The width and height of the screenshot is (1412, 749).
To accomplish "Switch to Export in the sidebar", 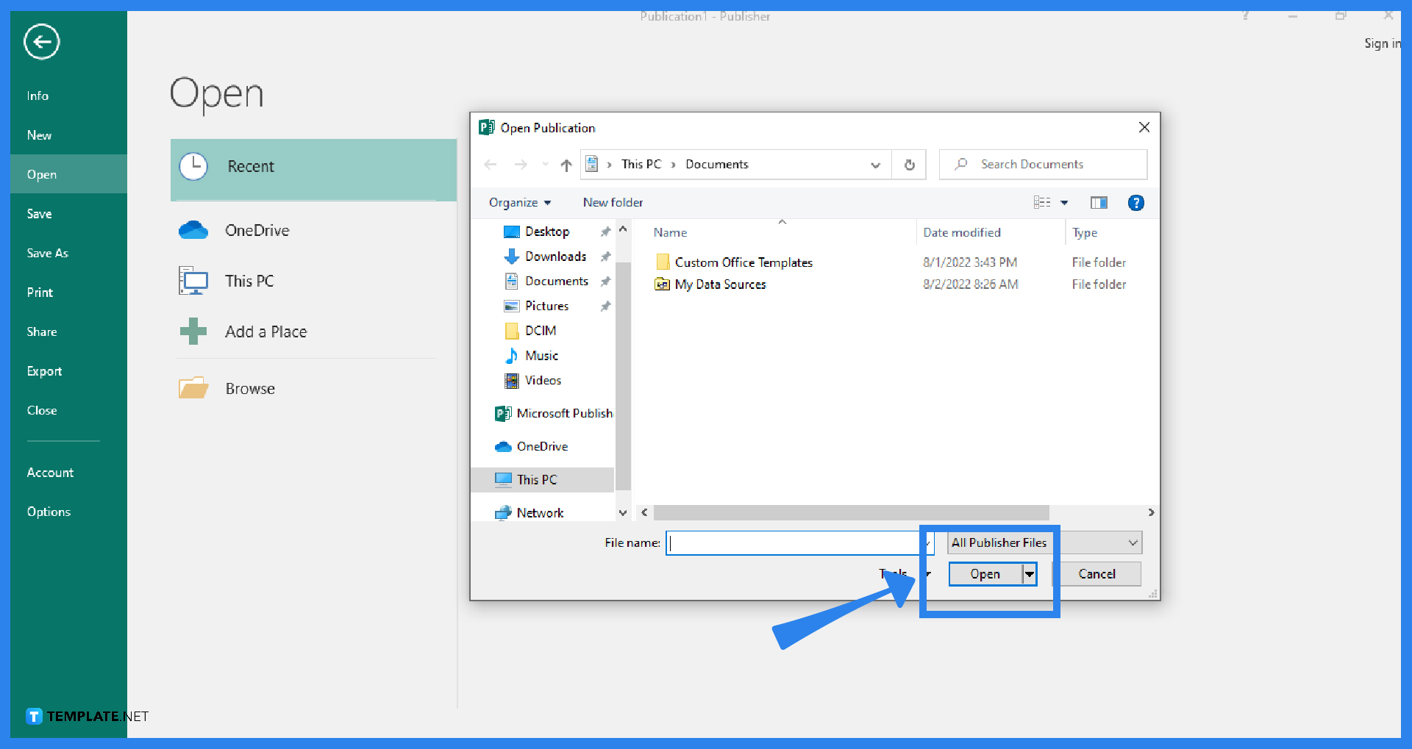I will [44, 371].
